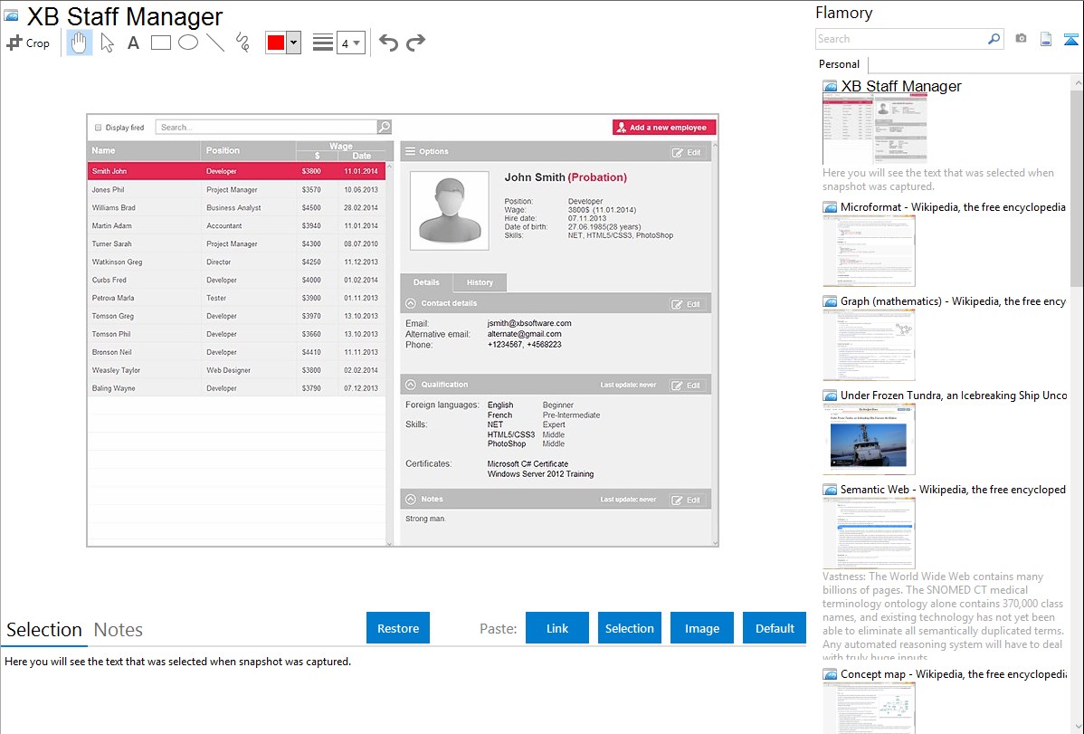Viewport: 1084px width, 734px height.
Task: Open the Notes tab
Action: 119,630
